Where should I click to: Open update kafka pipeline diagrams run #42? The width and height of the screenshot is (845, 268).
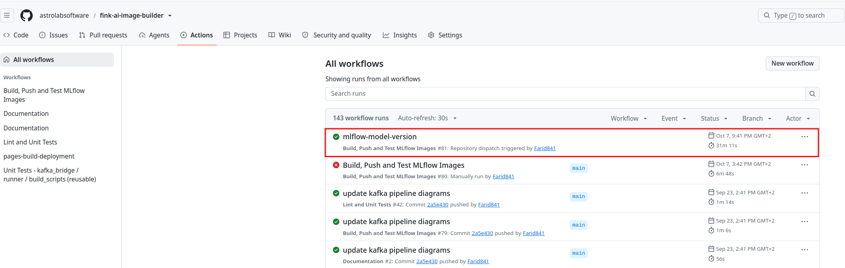click(397, 193)
